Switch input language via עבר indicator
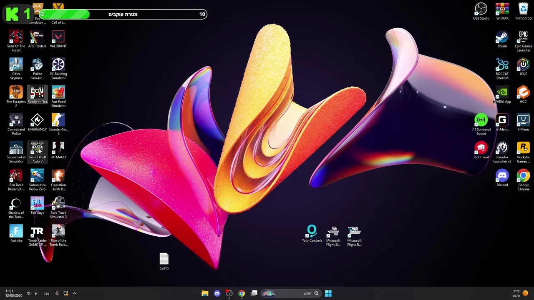This screenshot has width=534, height=300. click(46, 293)
